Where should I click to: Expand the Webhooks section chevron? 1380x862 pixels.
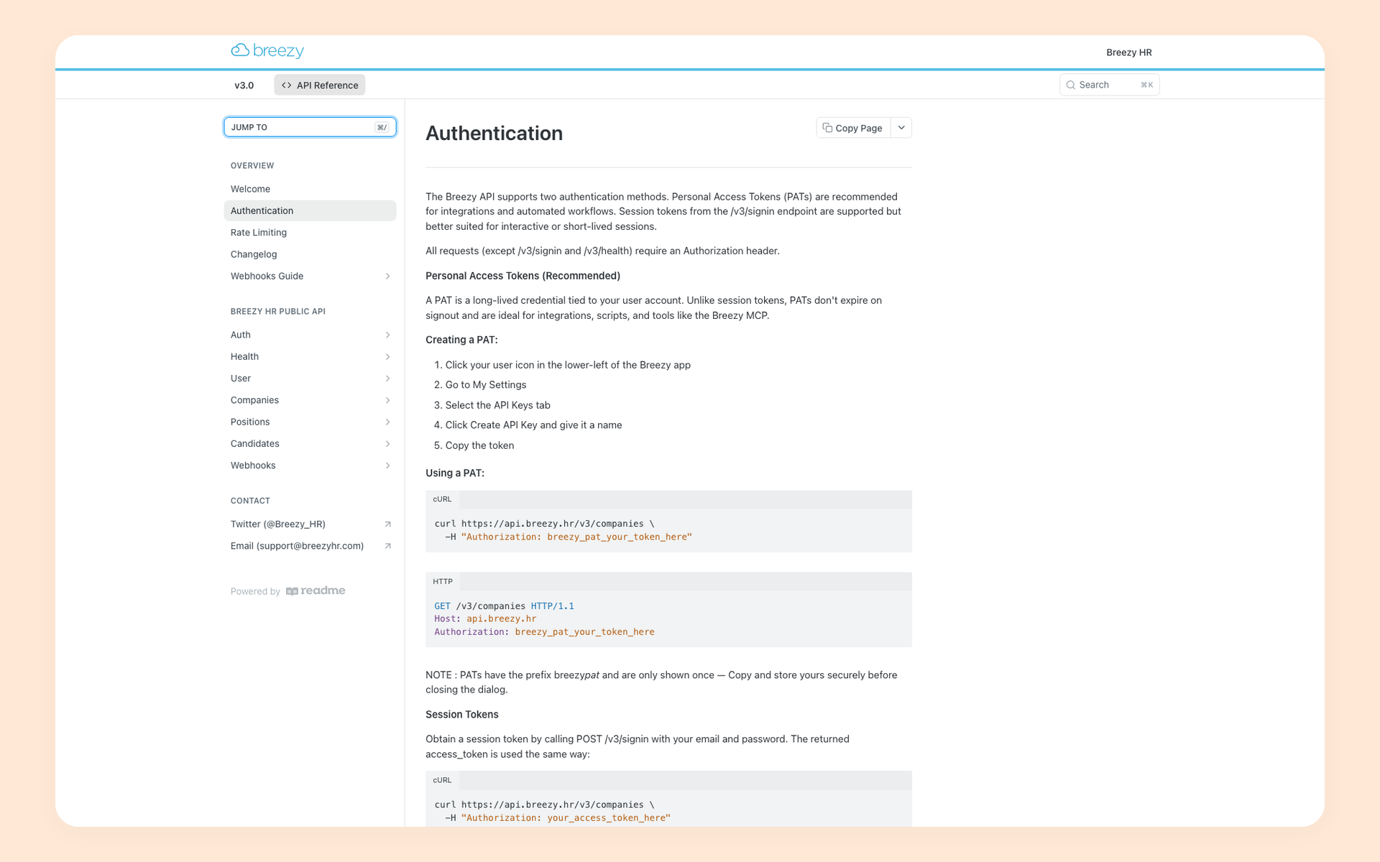point(387,465)
